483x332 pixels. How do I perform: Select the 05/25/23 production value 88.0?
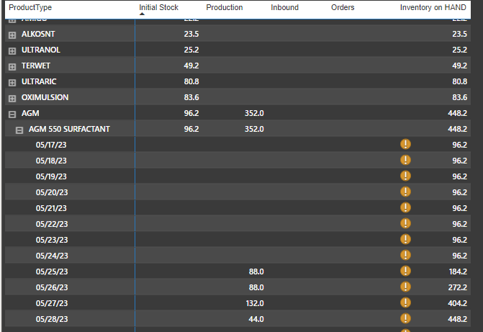256,272
